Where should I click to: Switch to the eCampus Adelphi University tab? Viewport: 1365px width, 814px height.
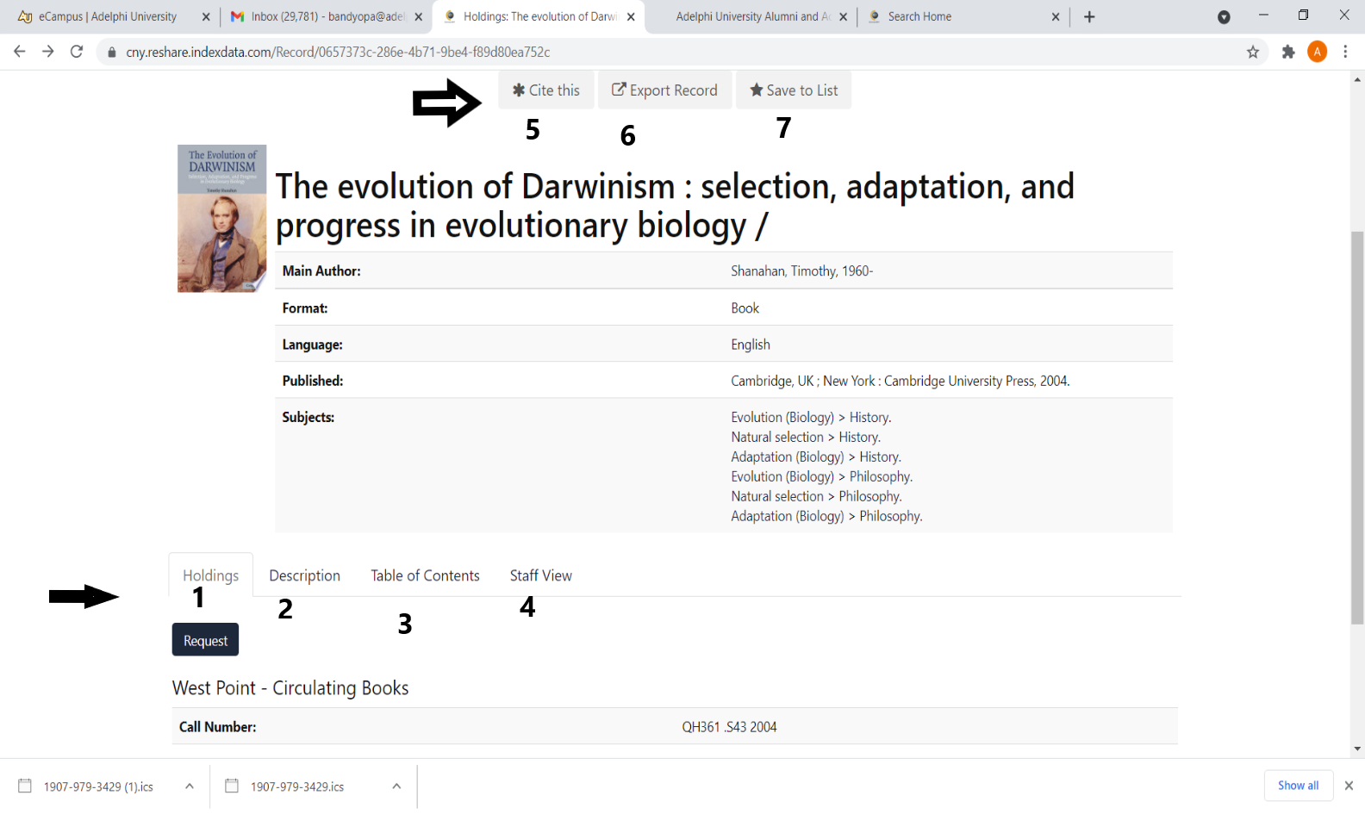108,16
